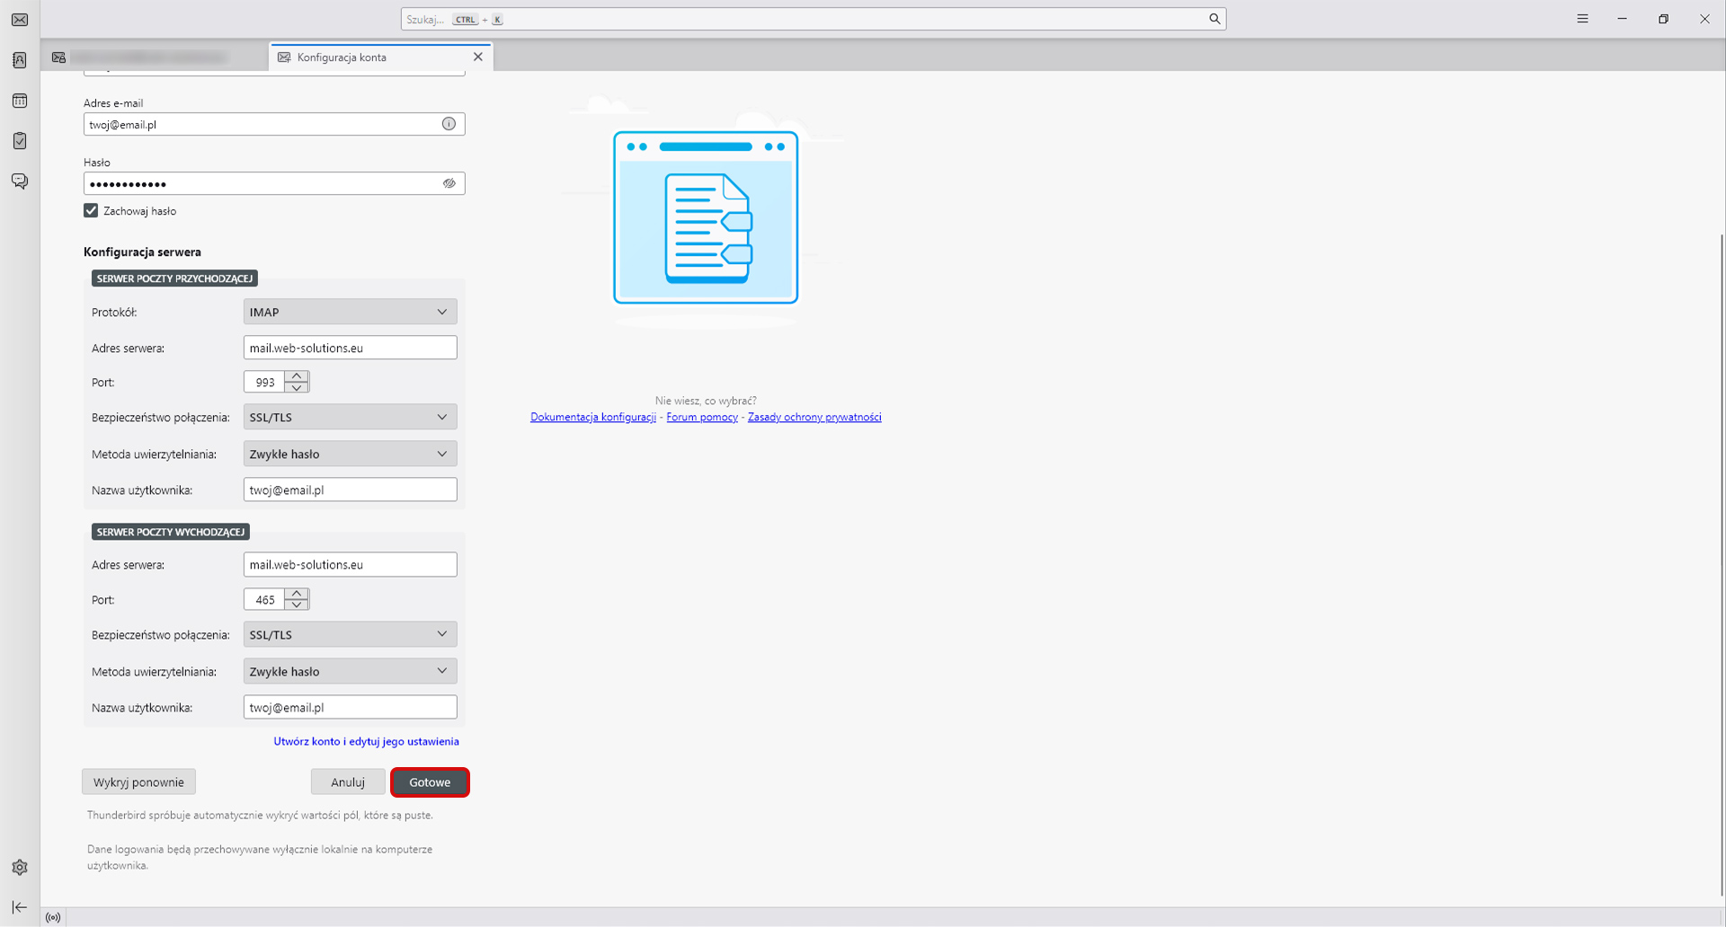
Task: Toggle password visibility eye icon
Action: point(449,183)
